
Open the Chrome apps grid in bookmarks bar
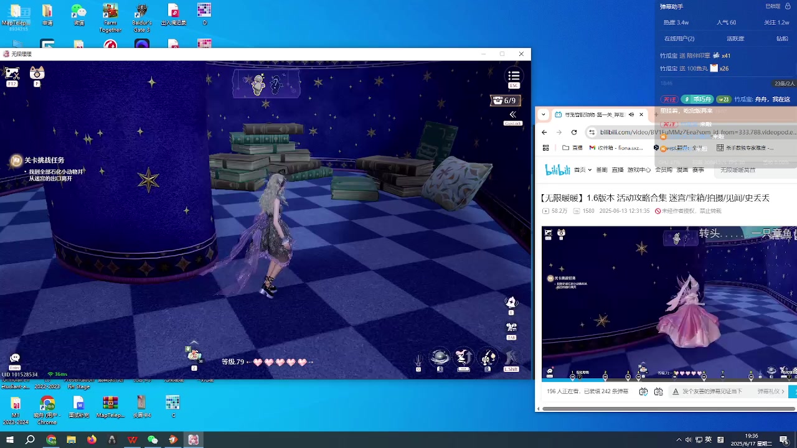(546, 148)
